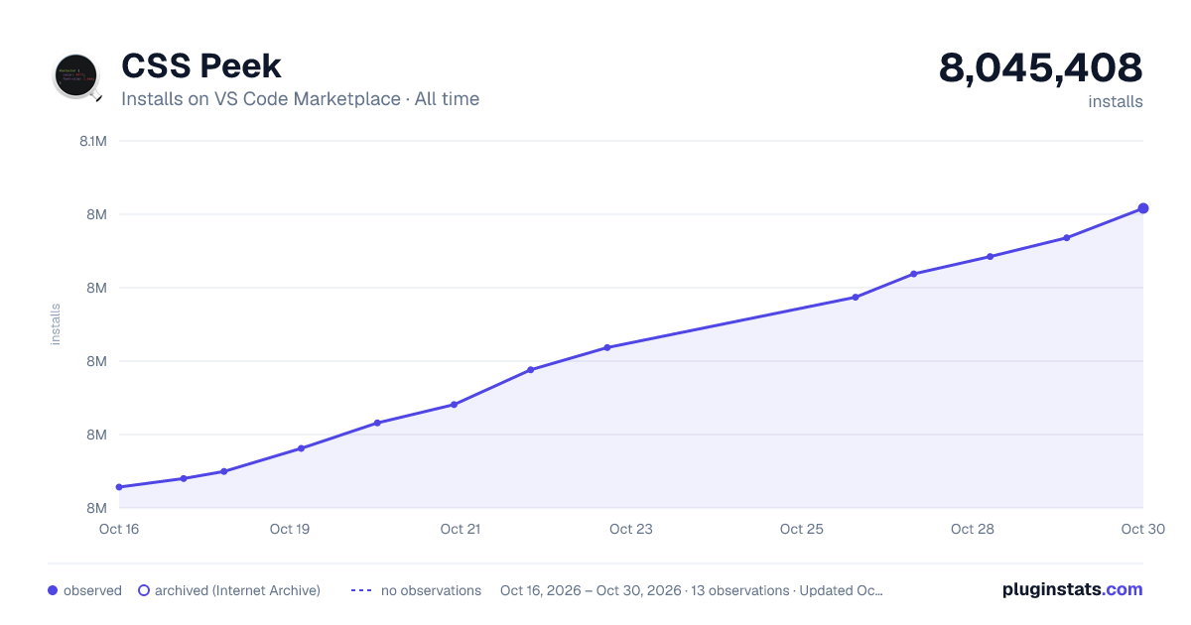Click the 'installs' label under the total
The image size is (1191, 625).
tap(1116, 101)
